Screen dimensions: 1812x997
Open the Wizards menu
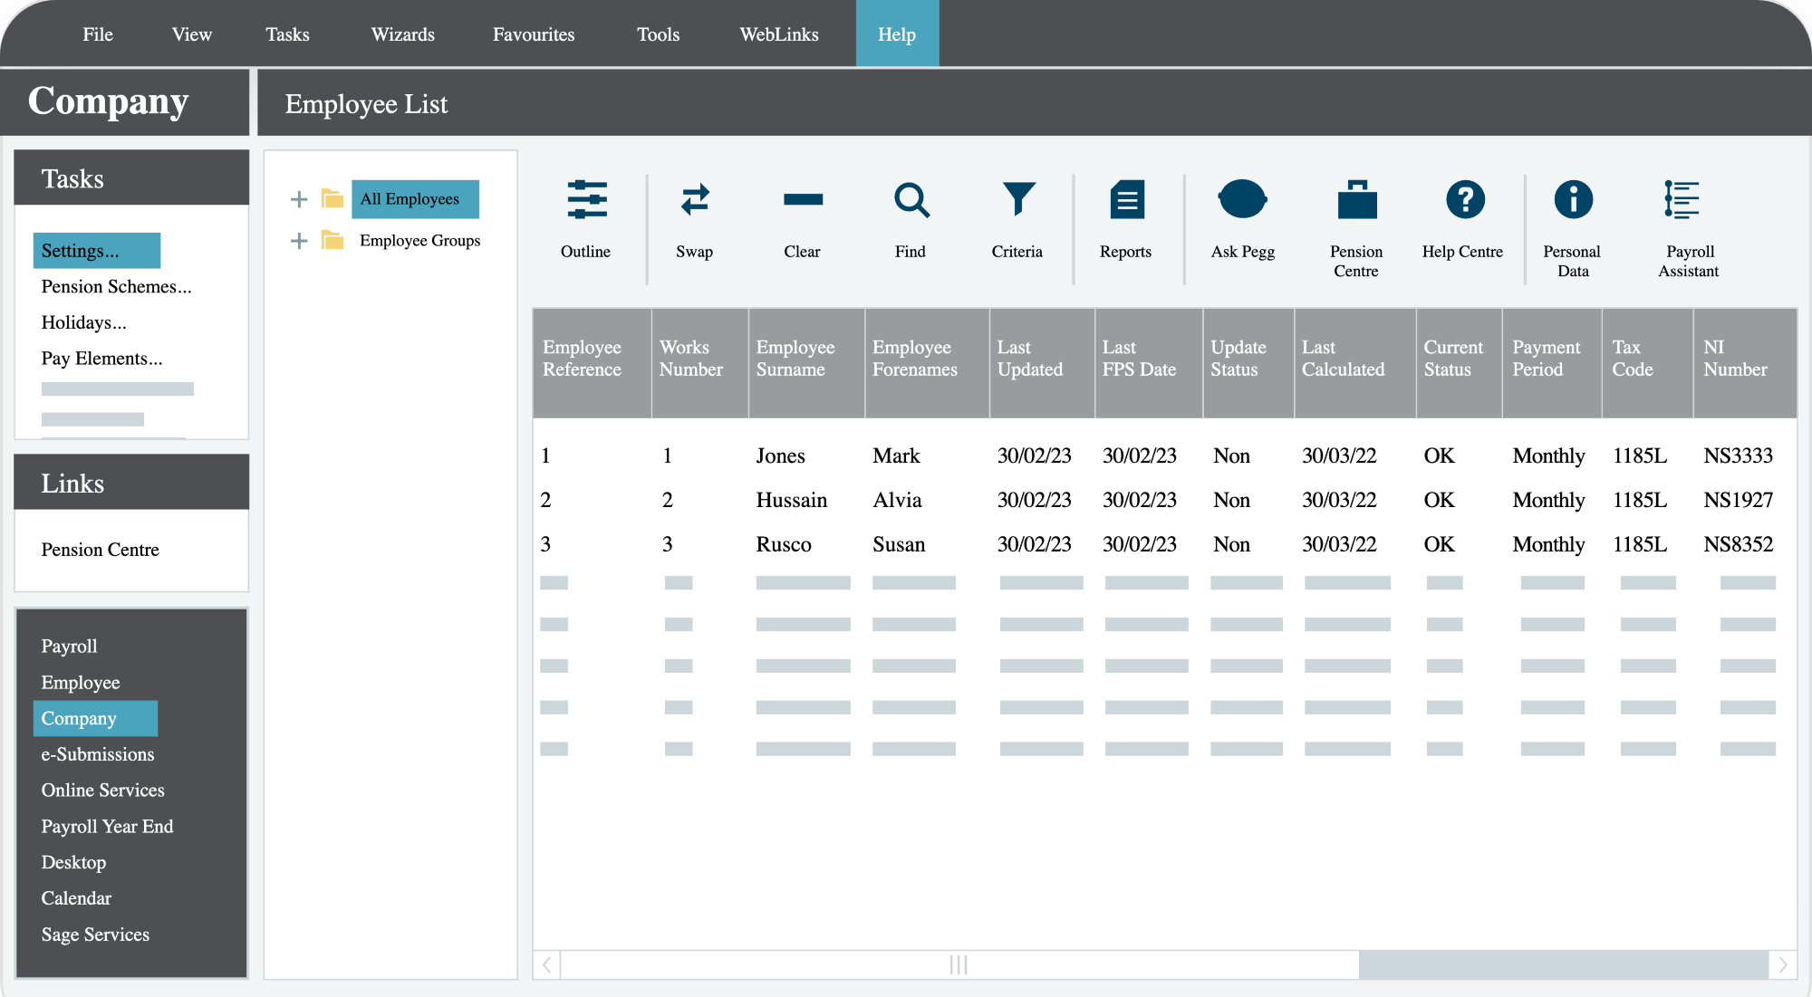(x=403, y=34)
